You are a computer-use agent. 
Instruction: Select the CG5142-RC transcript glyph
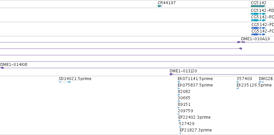tap(258, 20)
